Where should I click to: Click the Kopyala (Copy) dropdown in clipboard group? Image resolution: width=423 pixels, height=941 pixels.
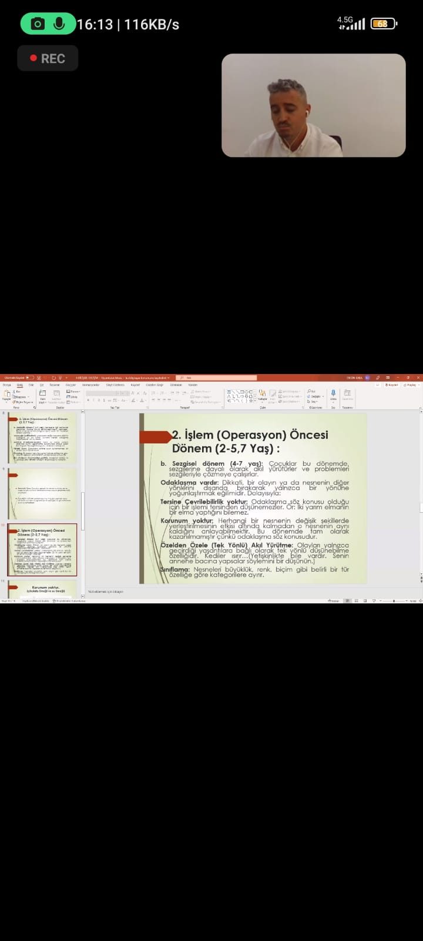coord(20,397)
